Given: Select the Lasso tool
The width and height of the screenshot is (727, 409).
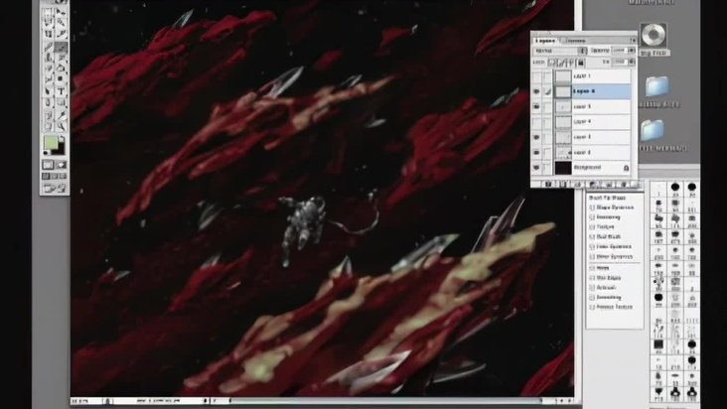Looking at the screenshot, I should click(49, 23).
